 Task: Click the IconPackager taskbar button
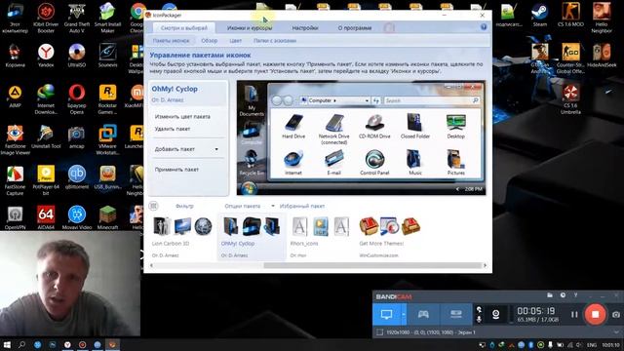pyautogui.click(x=113, y=344)
